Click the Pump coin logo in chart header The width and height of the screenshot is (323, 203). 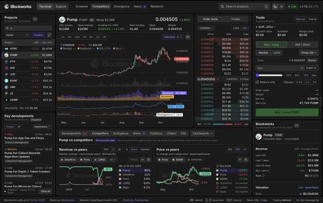click(x=62, y=20)
